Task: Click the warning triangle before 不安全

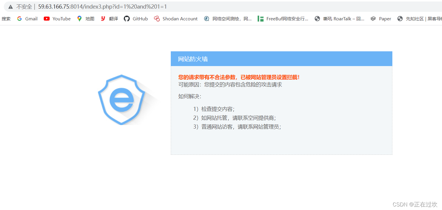Action: tap(10, 6)
